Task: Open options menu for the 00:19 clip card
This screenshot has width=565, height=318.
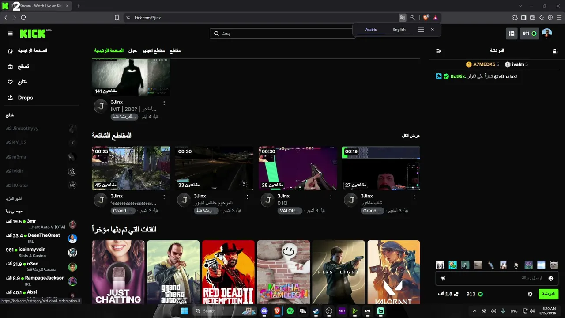Action: click(x=414, y=197)
